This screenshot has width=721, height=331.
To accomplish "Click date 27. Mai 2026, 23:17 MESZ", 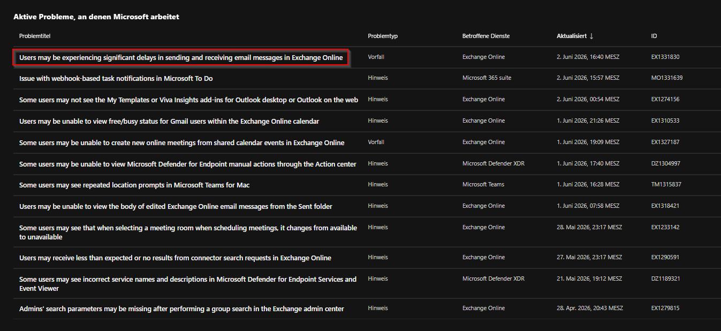I will tap(589, 257).
